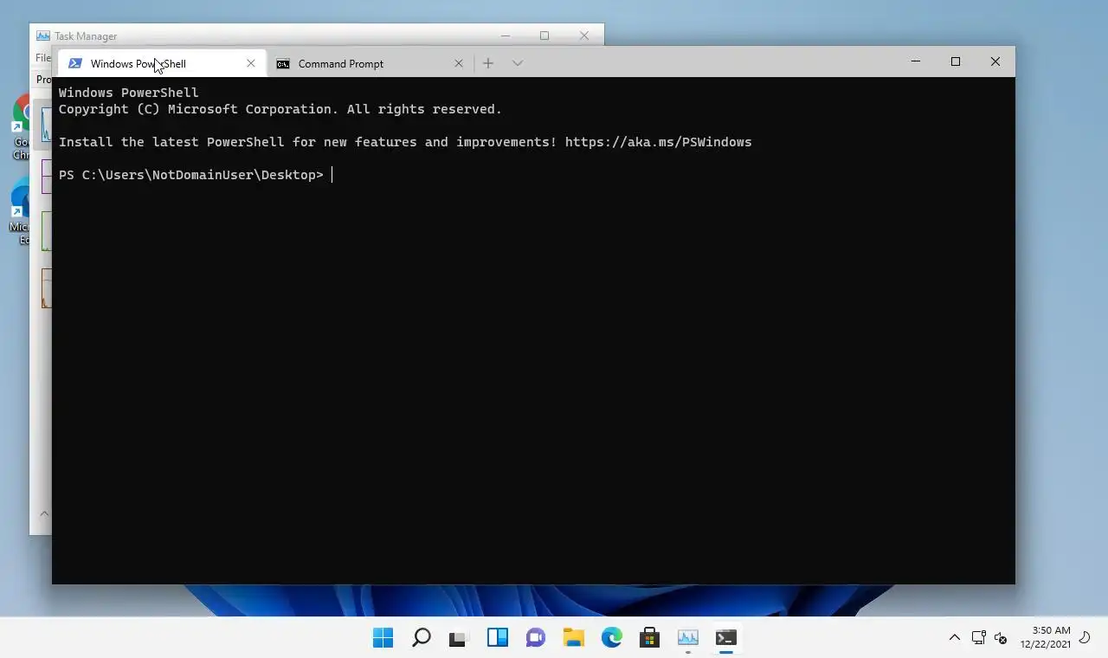Switch to Task Manager via taskbar icon
This screenshot has width=1108, height=658.
click(688, 638)
